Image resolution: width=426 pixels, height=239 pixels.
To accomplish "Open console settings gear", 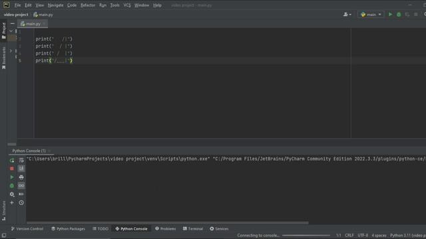I will (12, 195).
